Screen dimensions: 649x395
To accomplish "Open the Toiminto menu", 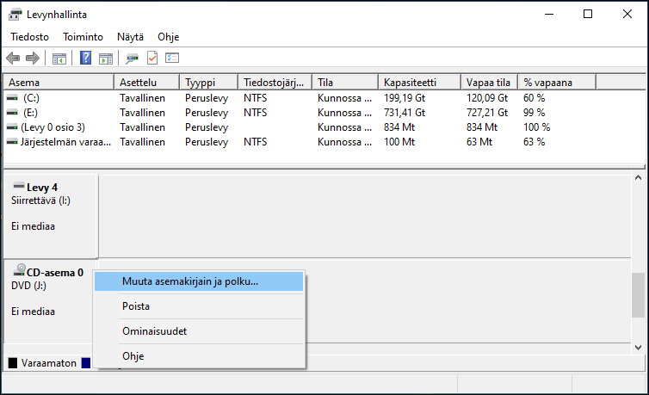I will pyautogui.click(x=83, y=37).
